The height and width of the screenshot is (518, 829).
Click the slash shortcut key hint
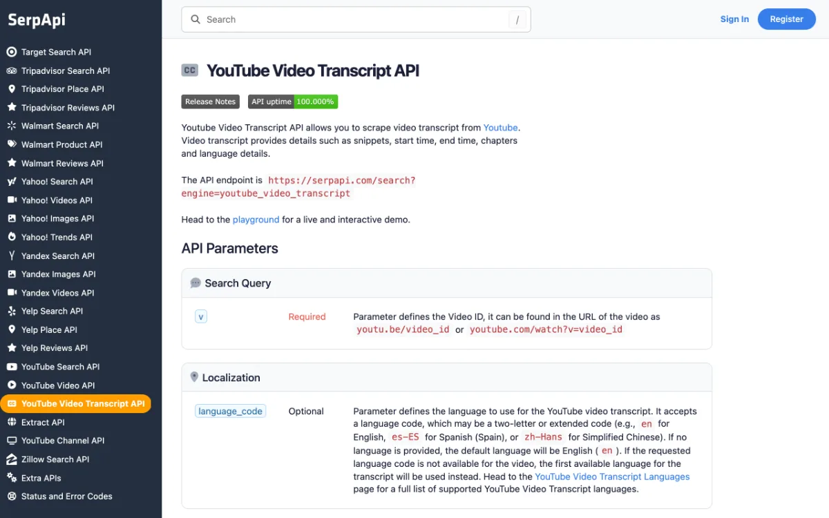pos(517,20)
